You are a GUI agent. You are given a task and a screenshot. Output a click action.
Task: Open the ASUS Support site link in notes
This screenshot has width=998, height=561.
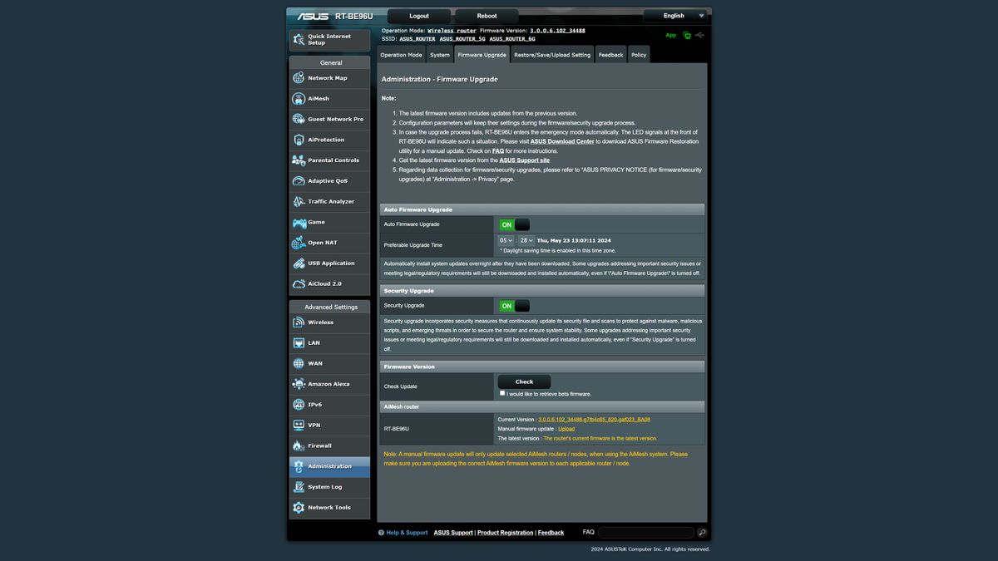(x=525, y=160)
